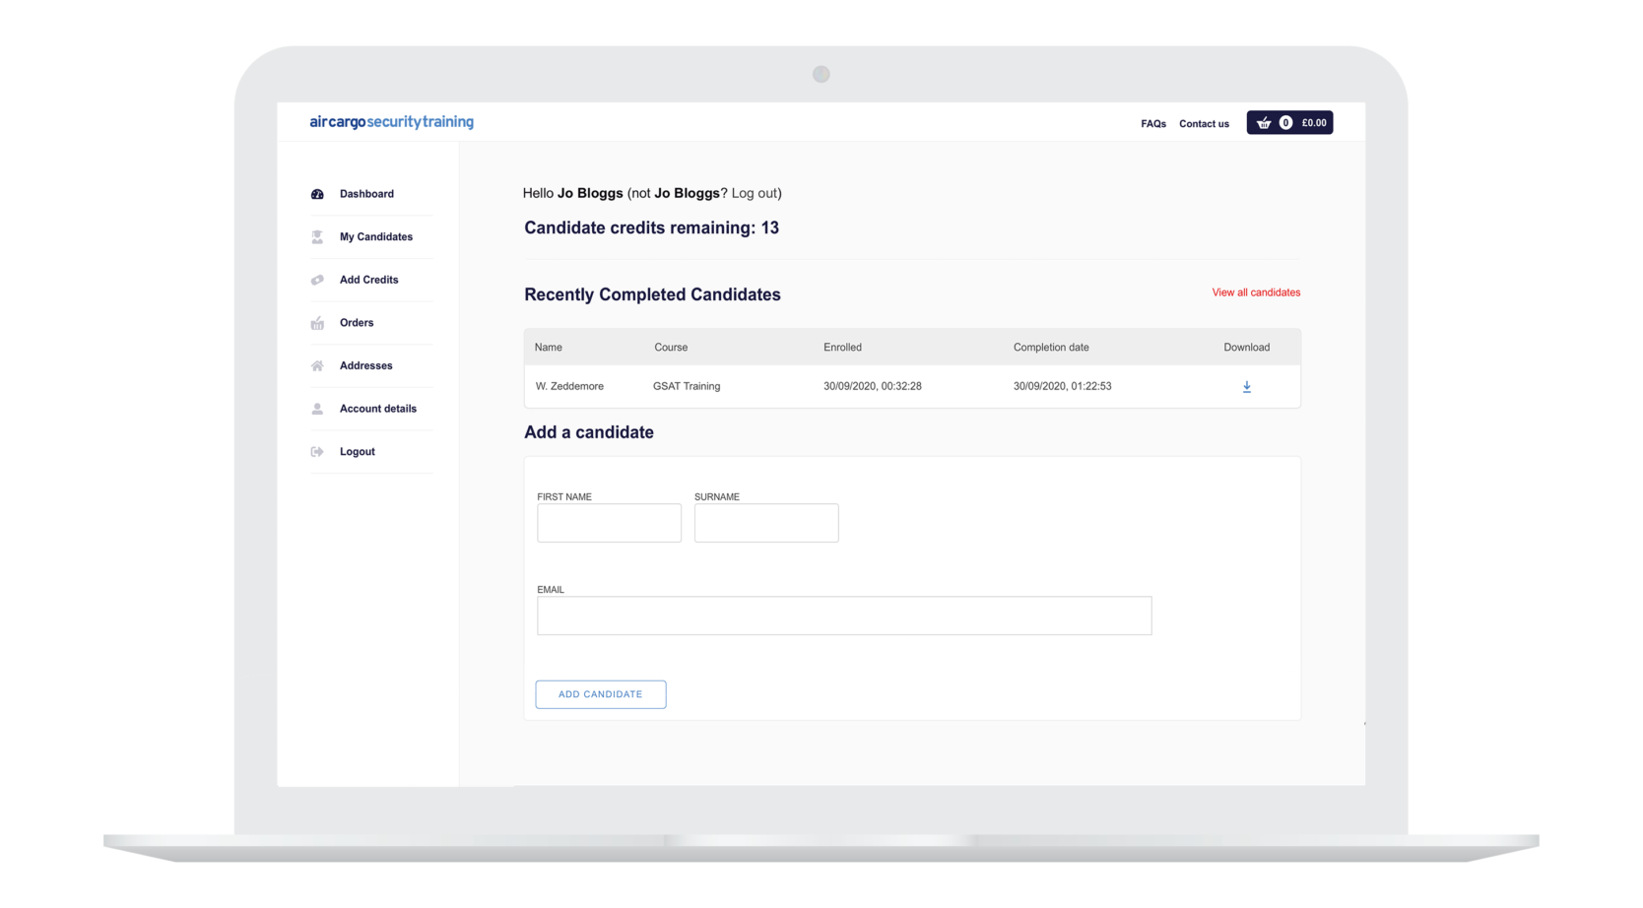This screenshot has width=1643, height=908.
Task: Click the Log out link in greeting
Action: (x=754, y=193)
